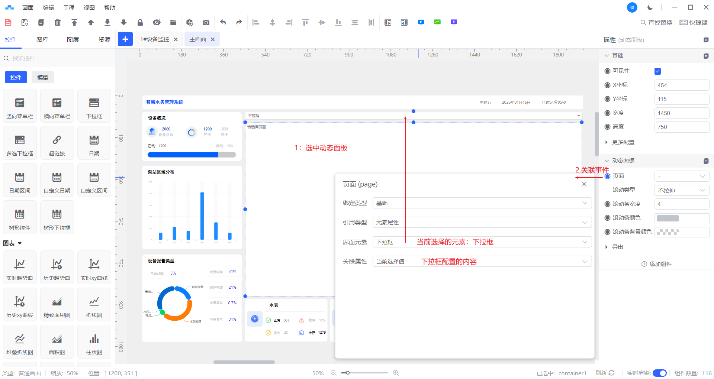714x379 pixels.
Task: Click the 滚动条颜色 color swatch
Action: [x=668, y=218]
